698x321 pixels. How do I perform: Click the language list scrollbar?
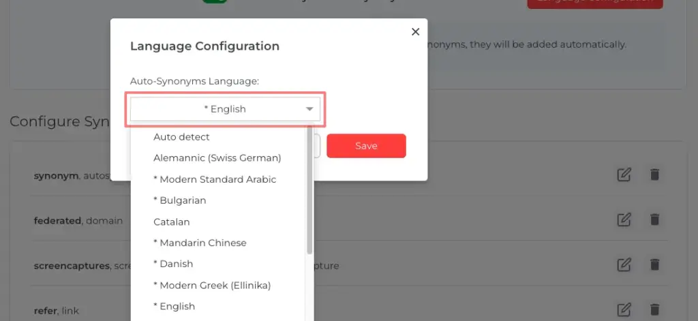click(309, 191)
